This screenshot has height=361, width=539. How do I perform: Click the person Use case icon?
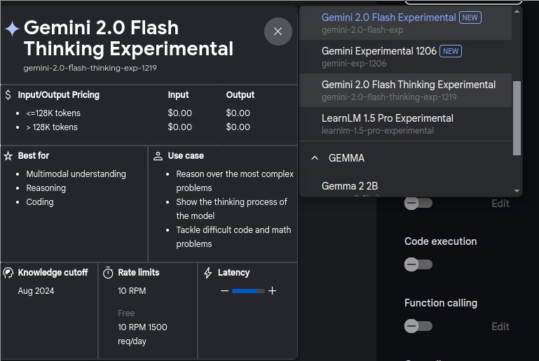pyautogui.click(x=158, y=155)
